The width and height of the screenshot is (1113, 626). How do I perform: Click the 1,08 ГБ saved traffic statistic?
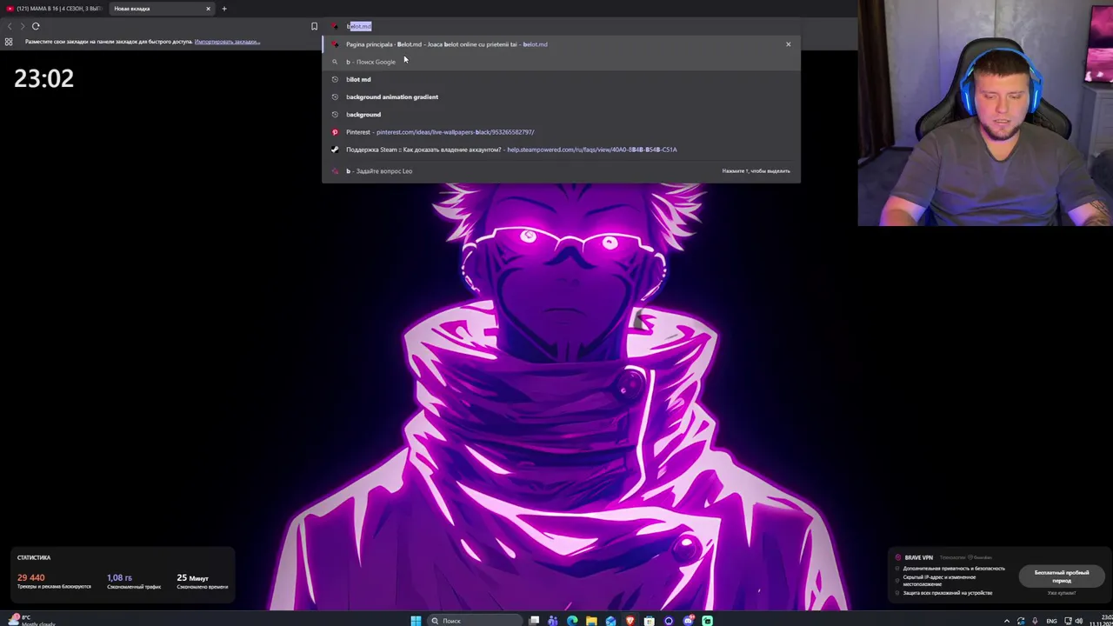[x=134, y=581]
